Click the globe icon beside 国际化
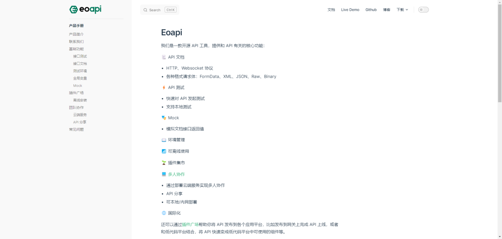Image resolution: width=502 pixels, height=239 pixels. coord(164,213)
